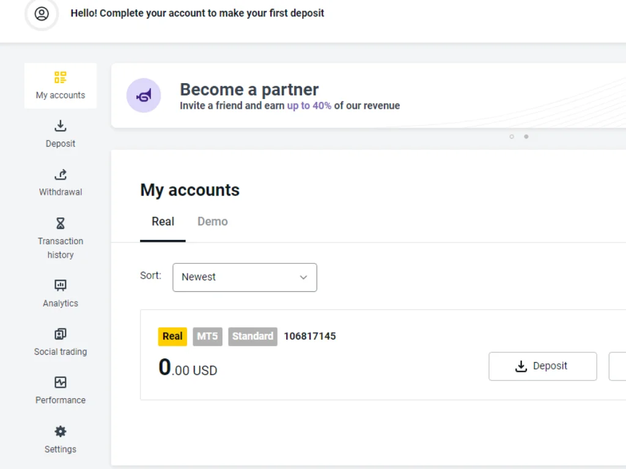Open the My accounts panel icon
This screenshot has height=469, width=626.
coord(60,77)
